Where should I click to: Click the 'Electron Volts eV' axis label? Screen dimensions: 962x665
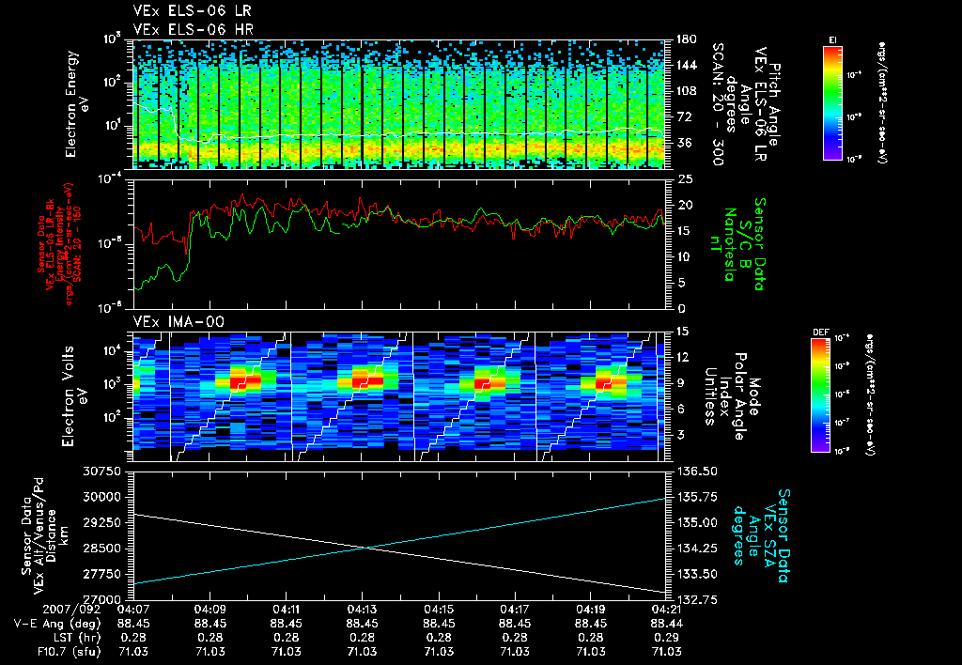[x=75, y=396]
